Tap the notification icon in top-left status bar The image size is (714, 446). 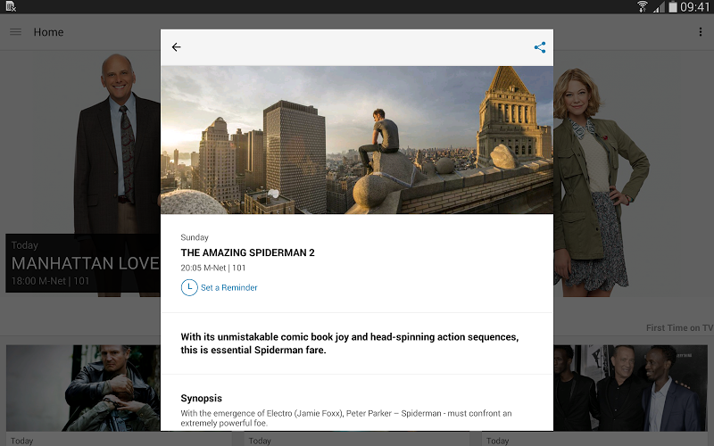point(10,7)
